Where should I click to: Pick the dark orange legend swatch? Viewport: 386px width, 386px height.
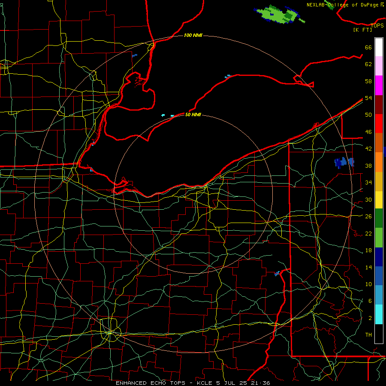[x=379, y=143]
